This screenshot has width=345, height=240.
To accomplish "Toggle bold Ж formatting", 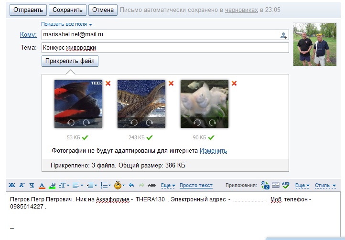I will (x=11, y=185).
